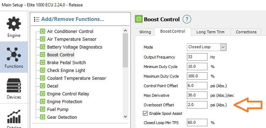Toggle the Enable Spool Assist checkbox

145,113
